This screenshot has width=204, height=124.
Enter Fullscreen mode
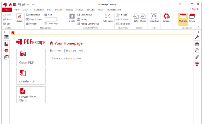[108, 18]
